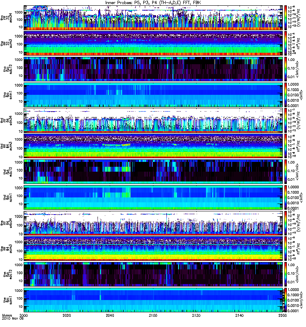Click the <|nT|> units label of thd fbk scm1
The width and height of the screenshot is (306, 327).
coord(301,197)
